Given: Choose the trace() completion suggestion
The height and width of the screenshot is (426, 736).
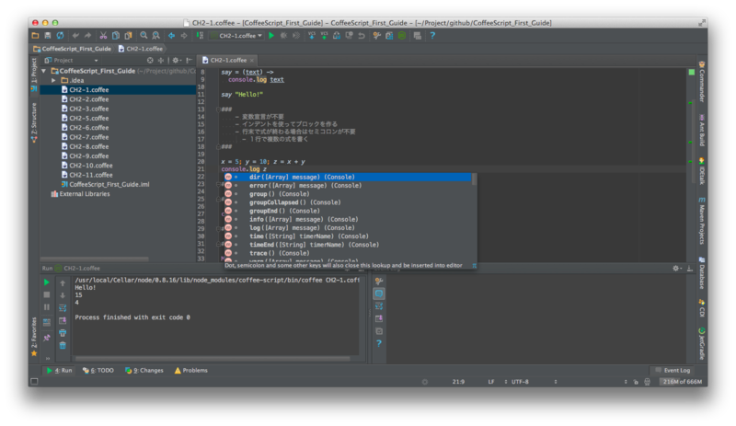Looking at the screenshot, I should pyautogui.click(x=348, y=253).
